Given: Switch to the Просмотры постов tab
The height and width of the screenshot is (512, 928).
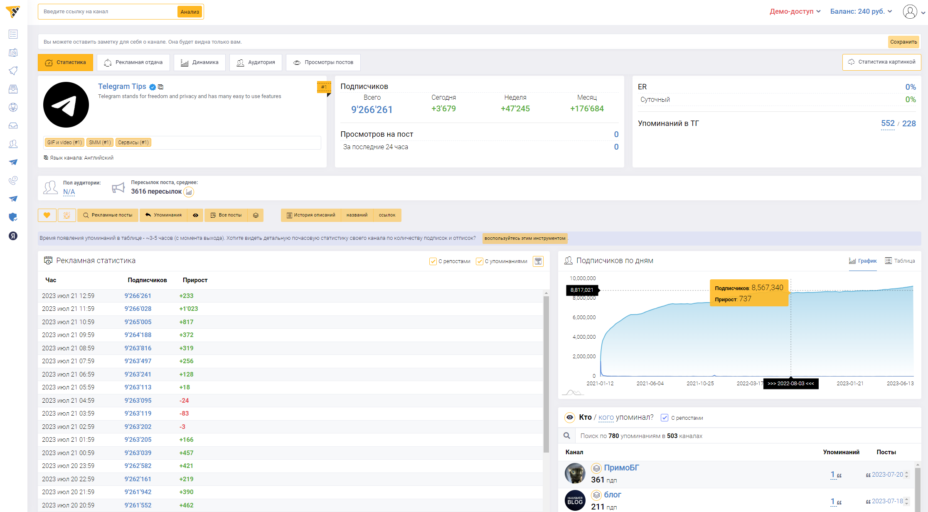Looking at the screenshot, I should (323, 62).
